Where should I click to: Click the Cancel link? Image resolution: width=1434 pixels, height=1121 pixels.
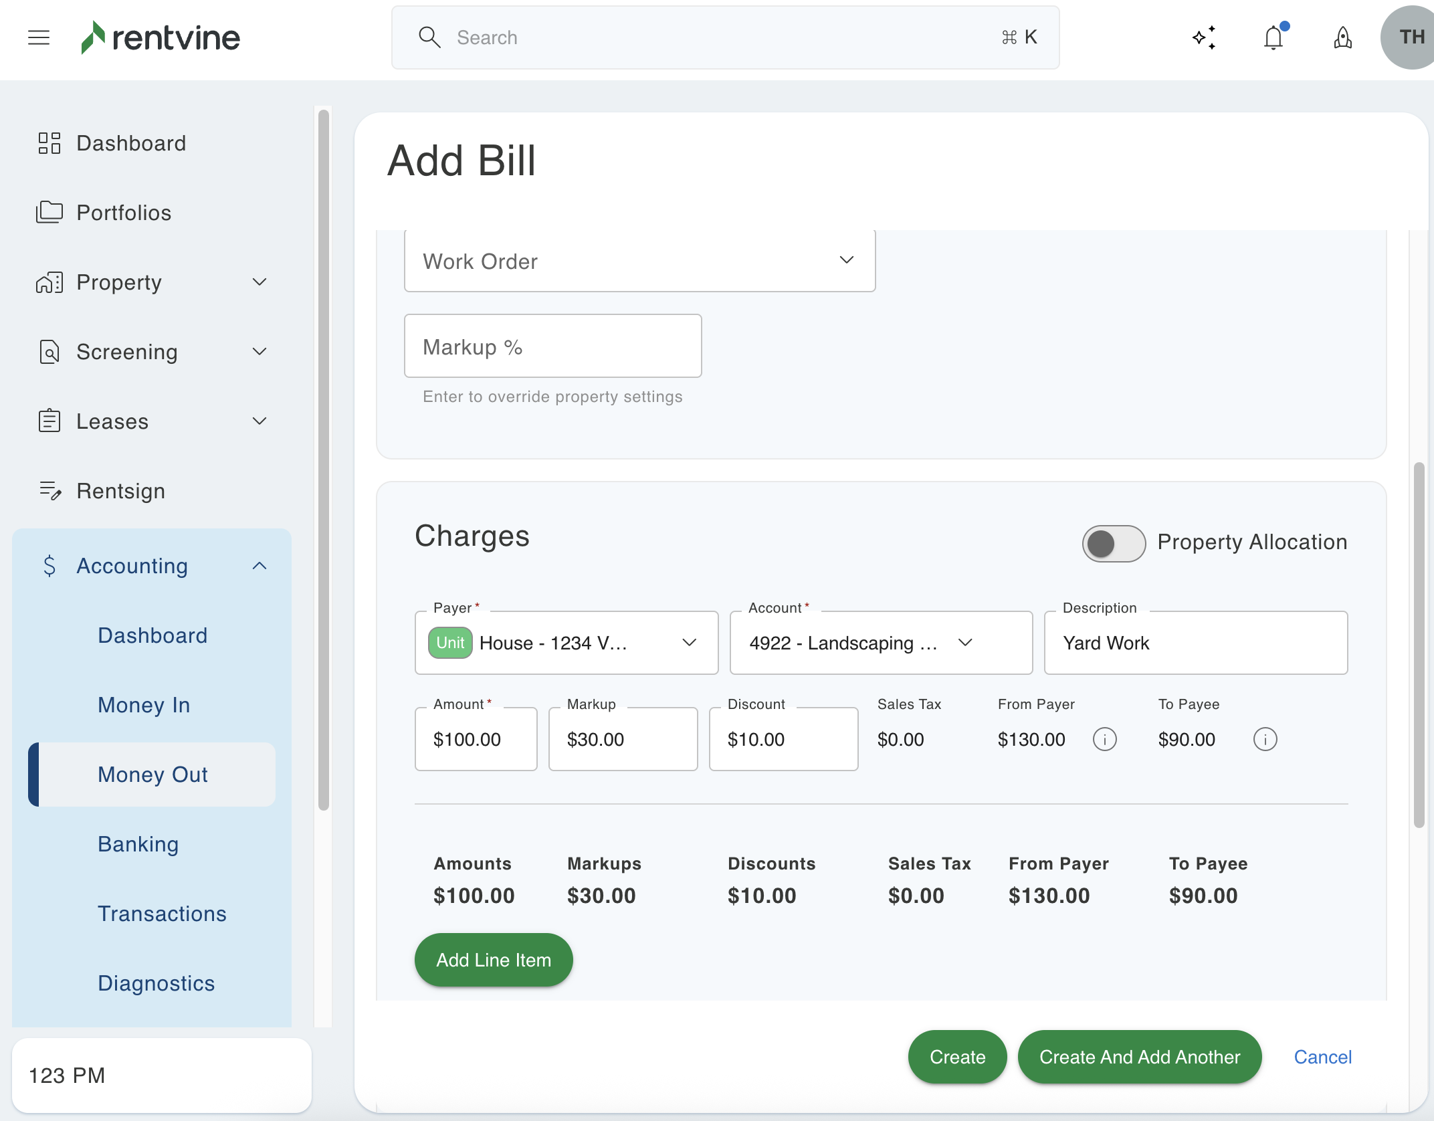point(1322,1057)
